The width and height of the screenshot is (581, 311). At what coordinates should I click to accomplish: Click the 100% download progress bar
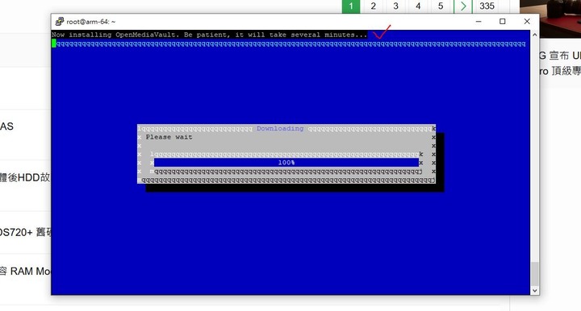pos(286,163)
